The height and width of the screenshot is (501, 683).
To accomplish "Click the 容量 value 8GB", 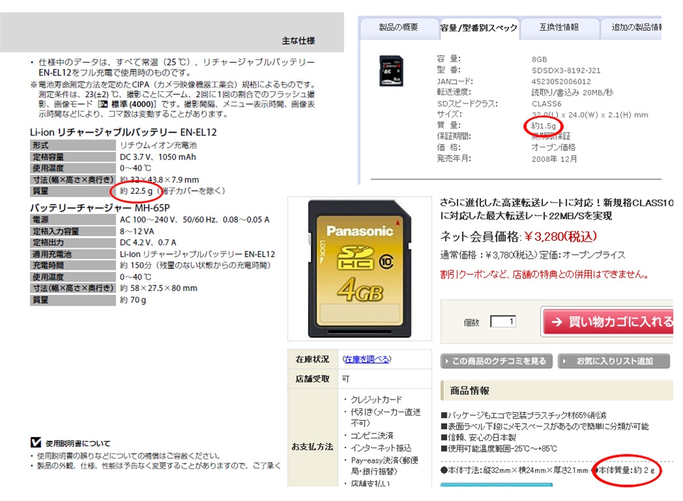I will pyautogui.click(x=539, y=59).
